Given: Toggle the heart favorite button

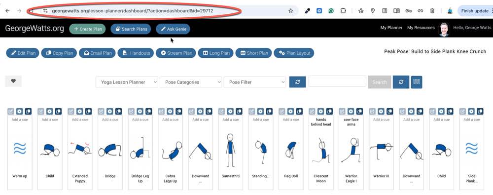Looking at the screenshot, I should (13, 81).
